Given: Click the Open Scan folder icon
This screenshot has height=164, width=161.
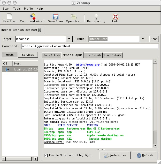Looking at the screenshot, I should 74,17.
